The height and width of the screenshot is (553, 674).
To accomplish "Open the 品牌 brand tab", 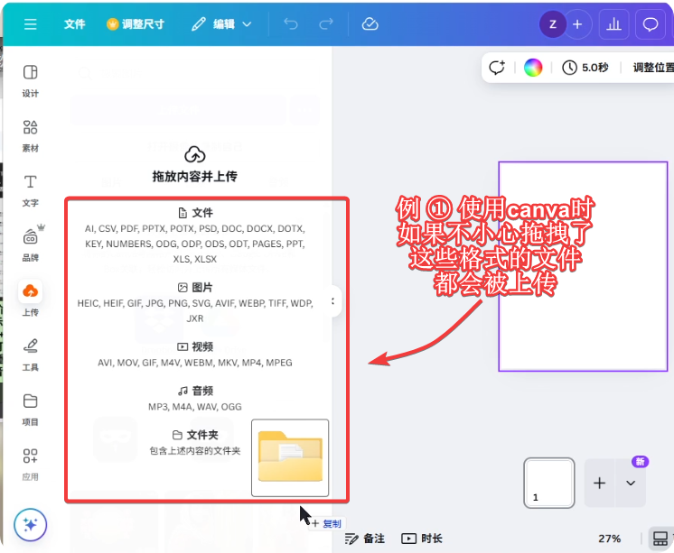I will [x=31, y=245].
